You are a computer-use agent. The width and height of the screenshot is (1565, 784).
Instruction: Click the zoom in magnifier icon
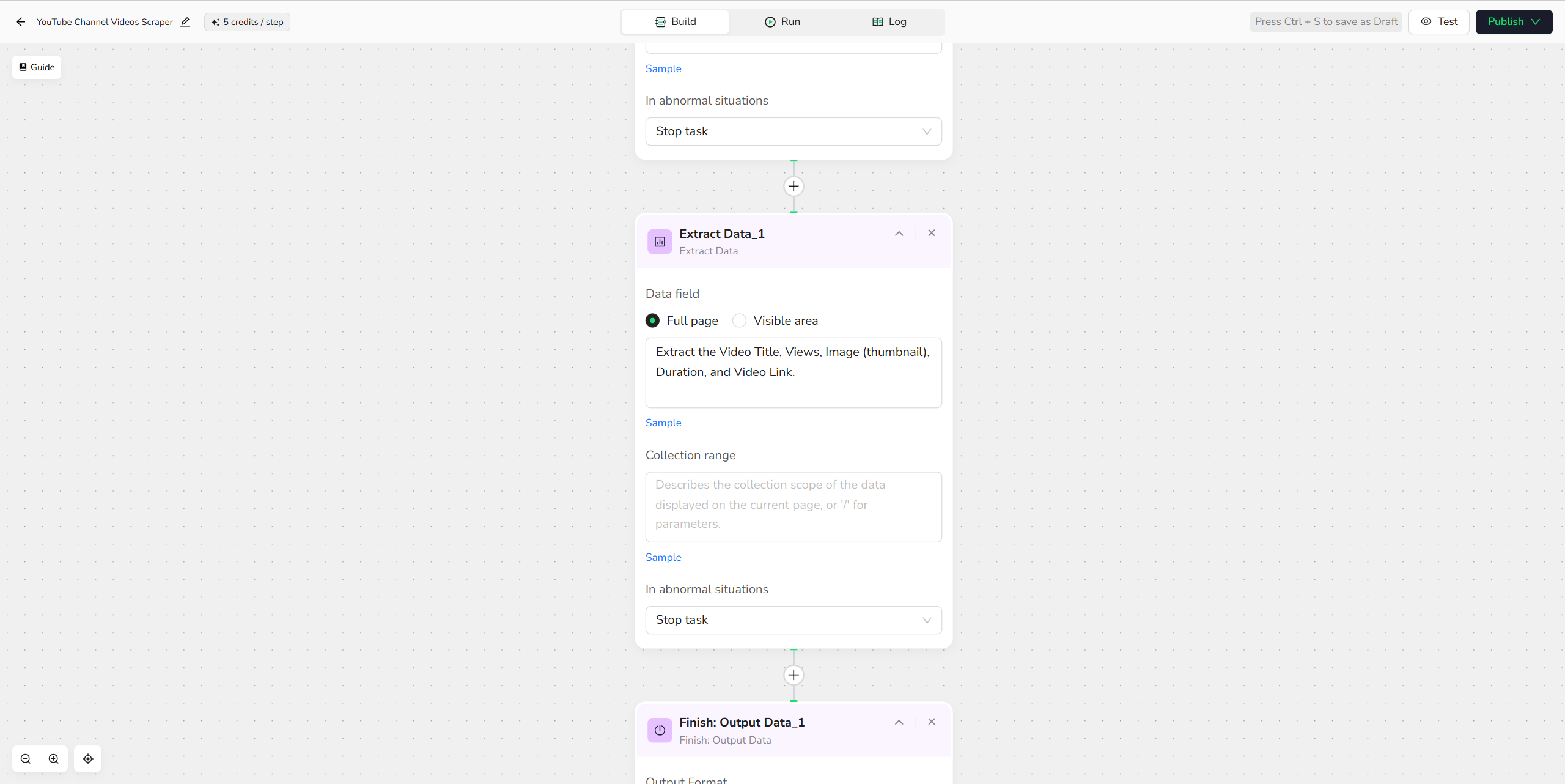click(54, 759)
